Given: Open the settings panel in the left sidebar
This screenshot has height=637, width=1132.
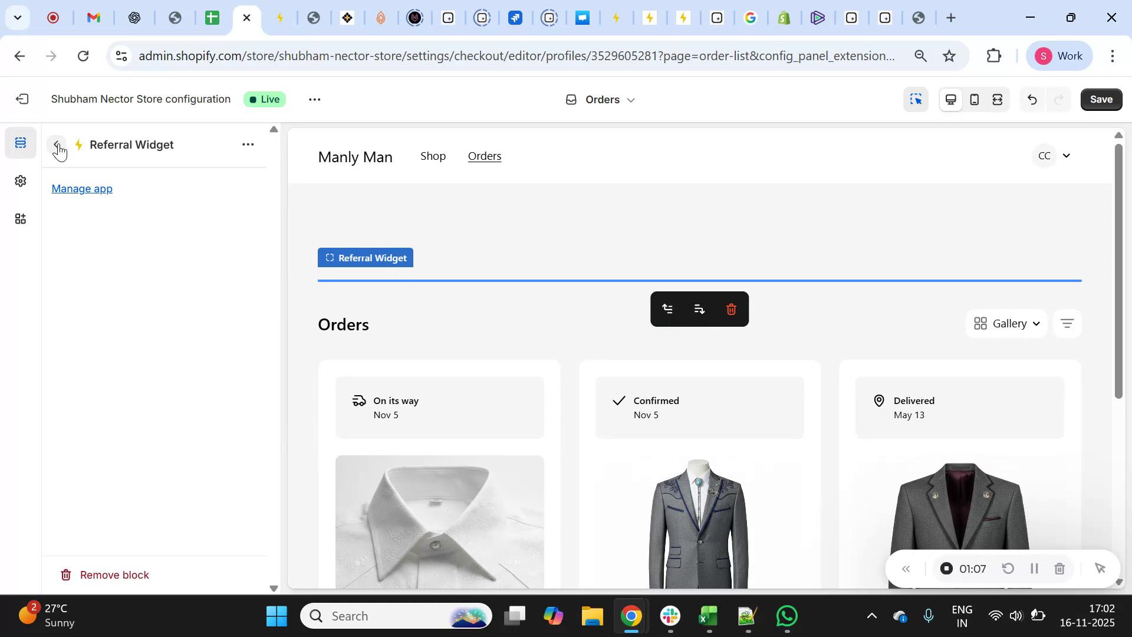Looking at the screenshot, I should click(20, 180).
